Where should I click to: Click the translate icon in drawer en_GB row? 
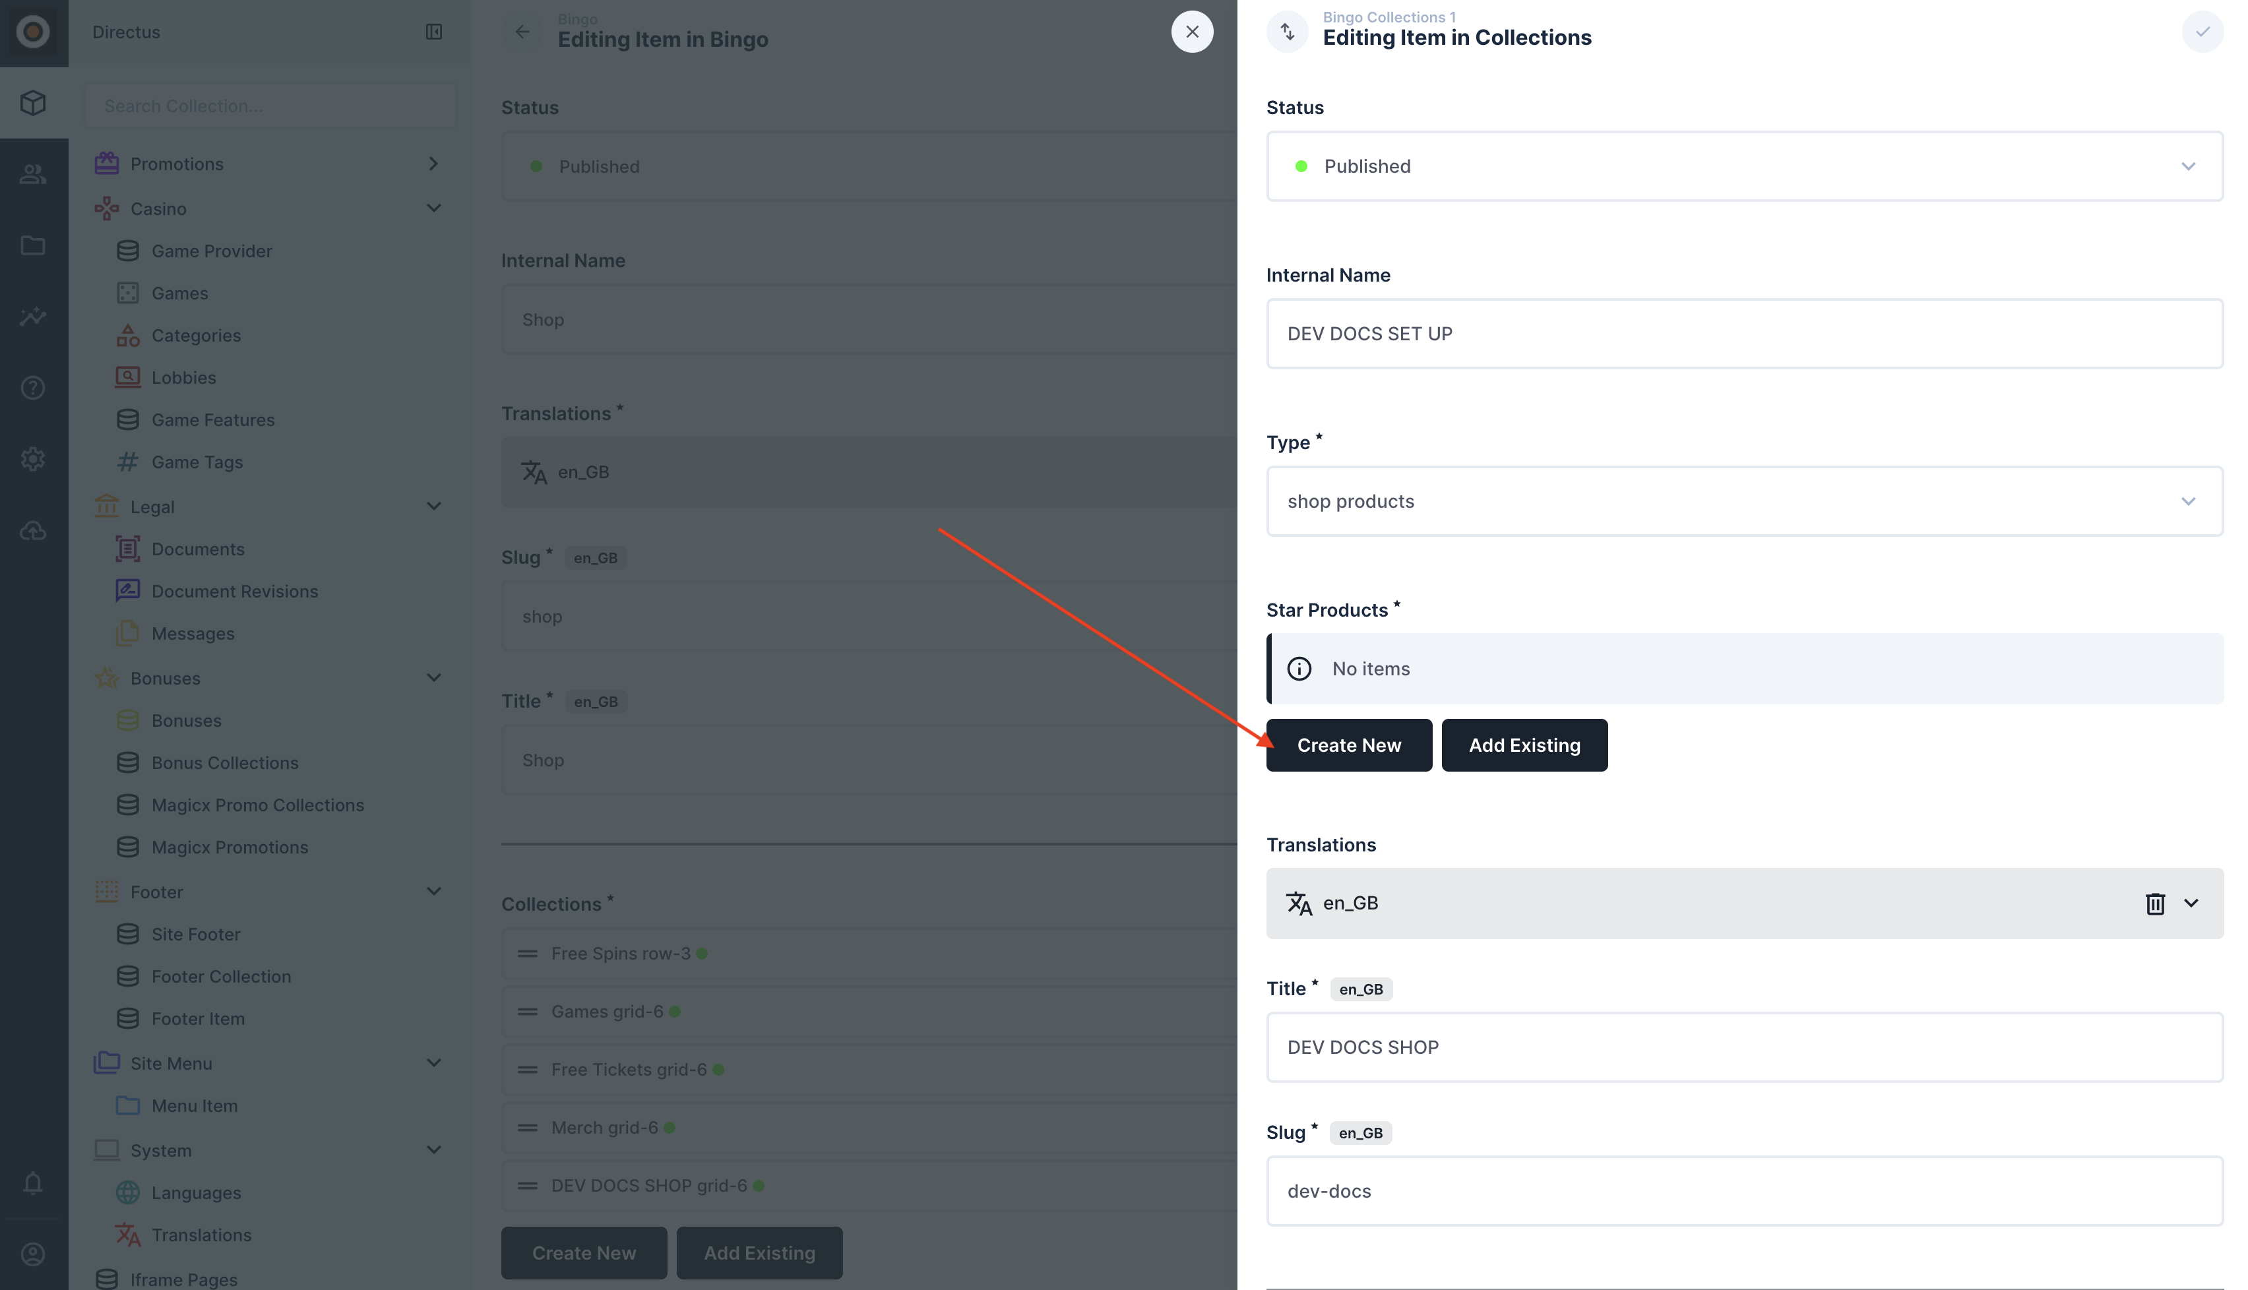[x=1299, y=904]
